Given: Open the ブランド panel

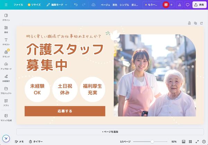Looking at the screenshot, I should coord(6,54).
